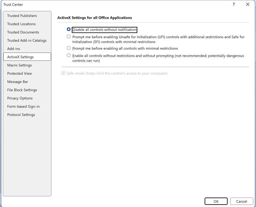Close the Trust Center dialog
256x207 pixels.
(247, 5)
